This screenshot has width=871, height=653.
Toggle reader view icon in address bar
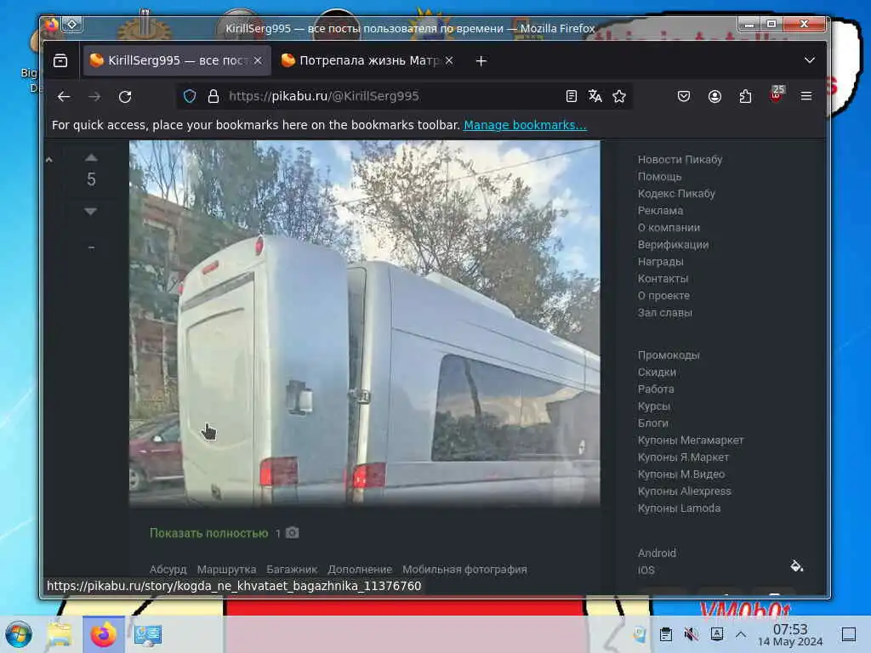pos(571,97)
